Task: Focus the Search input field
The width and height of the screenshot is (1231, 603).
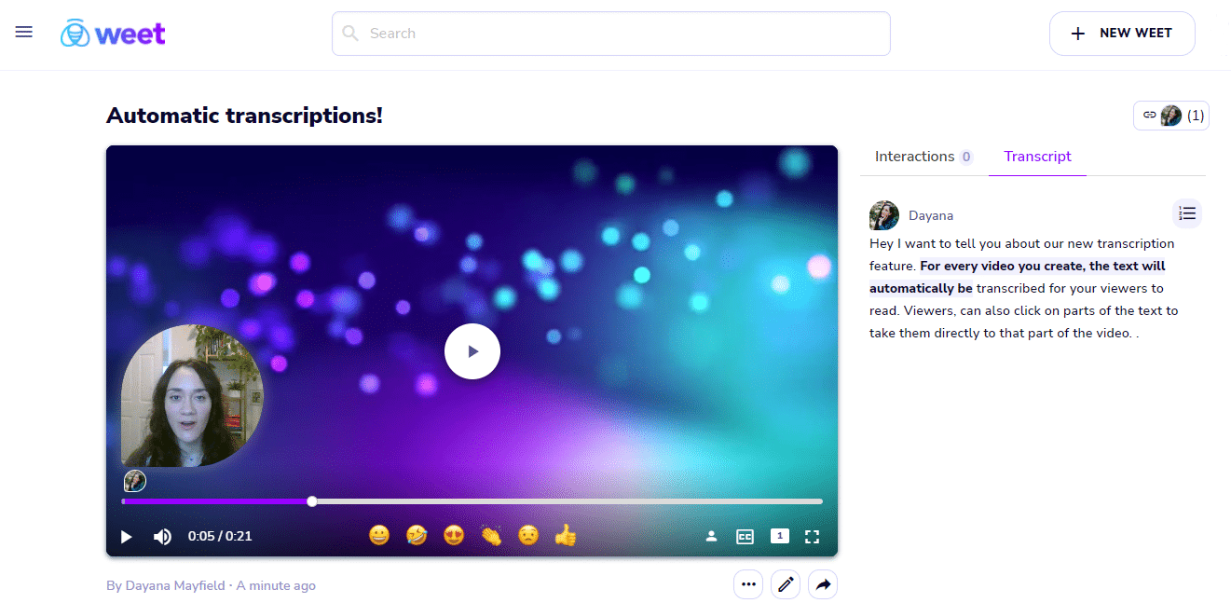Action: pos(611,34)
